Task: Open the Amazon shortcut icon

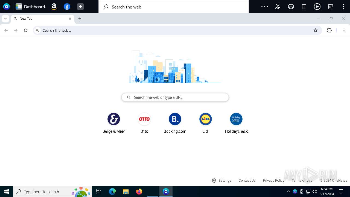Action: 54,7
